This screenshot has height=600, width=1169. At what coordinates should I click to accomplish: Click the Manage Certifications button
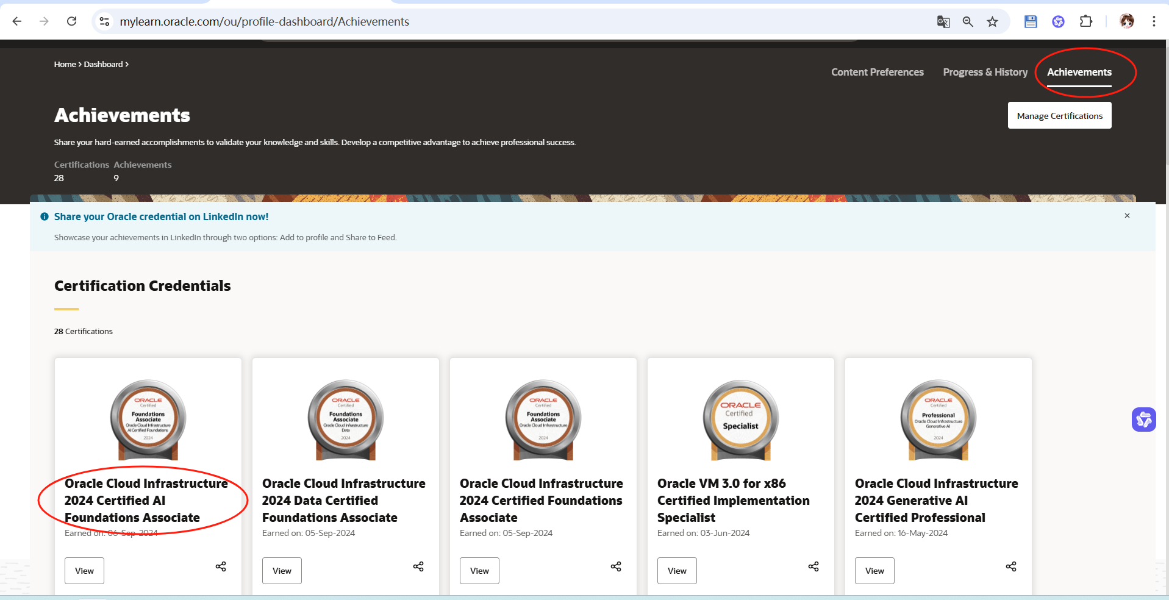pos(1059,115)
